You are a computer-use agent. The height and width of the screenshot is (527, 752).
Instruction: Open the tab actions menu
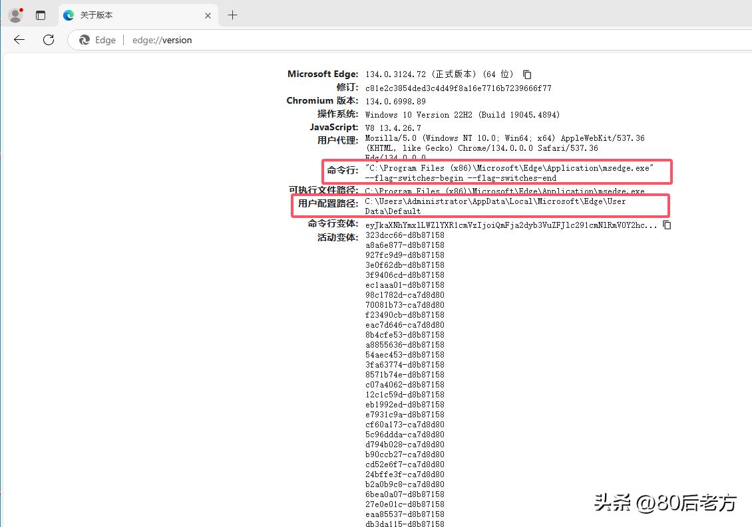click(x=41, y=15)
